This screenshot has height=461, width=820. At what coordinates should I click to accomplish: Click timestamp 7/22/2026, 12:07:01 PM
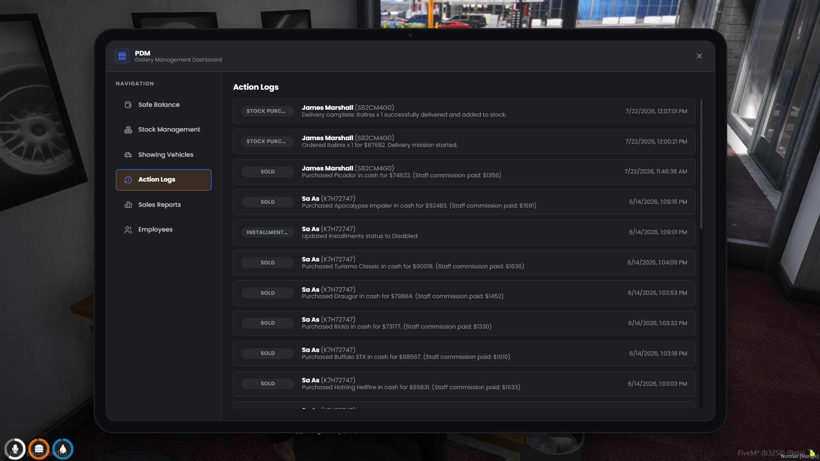point(656,112)
